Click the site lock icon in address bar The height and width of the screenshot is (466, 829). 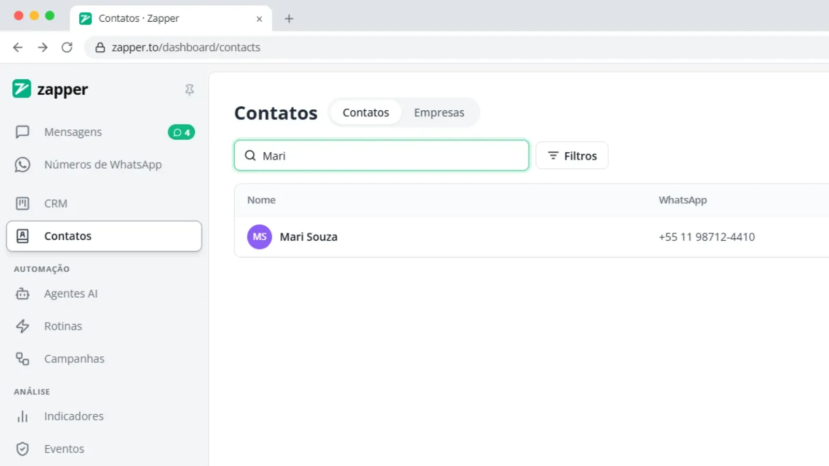tap(101, 48)
